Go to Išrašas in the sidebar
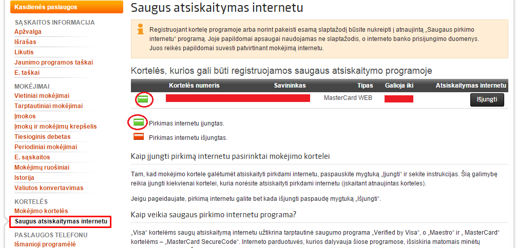The width and height of the screenshot is (516, 248). (25, 42)
